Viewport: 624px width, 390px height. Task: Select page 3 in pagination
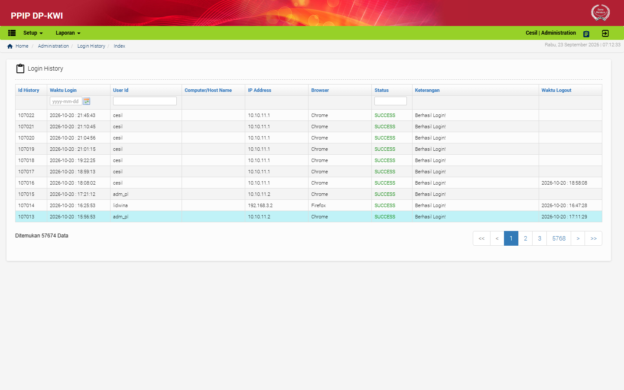539,238
